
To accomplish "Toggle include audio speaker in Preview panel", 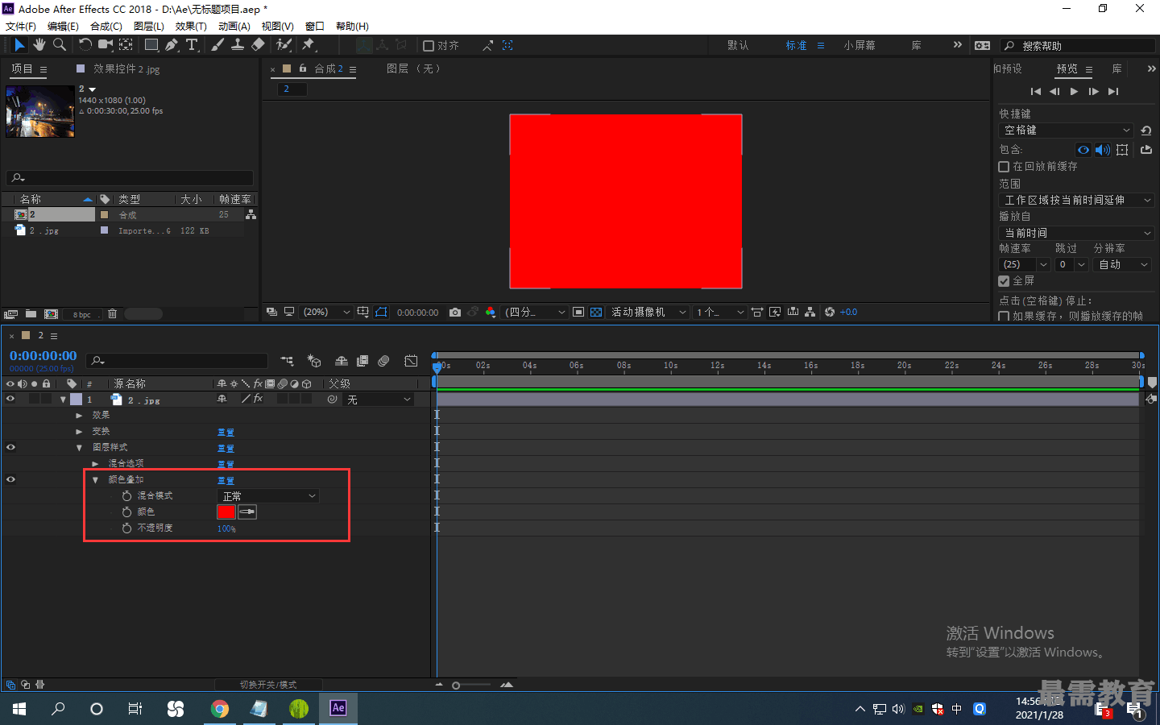I will tap(1103, 150).
